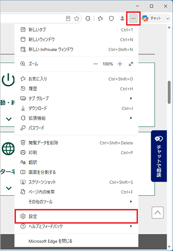Screen dimensions: 173x251
Task: Select 新しいタブ menu item
Action: 76,30
